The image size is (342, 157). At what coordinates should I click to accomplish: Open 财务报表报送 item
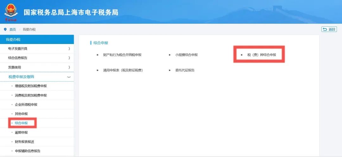pyautogui.click(x=24, y=142)
